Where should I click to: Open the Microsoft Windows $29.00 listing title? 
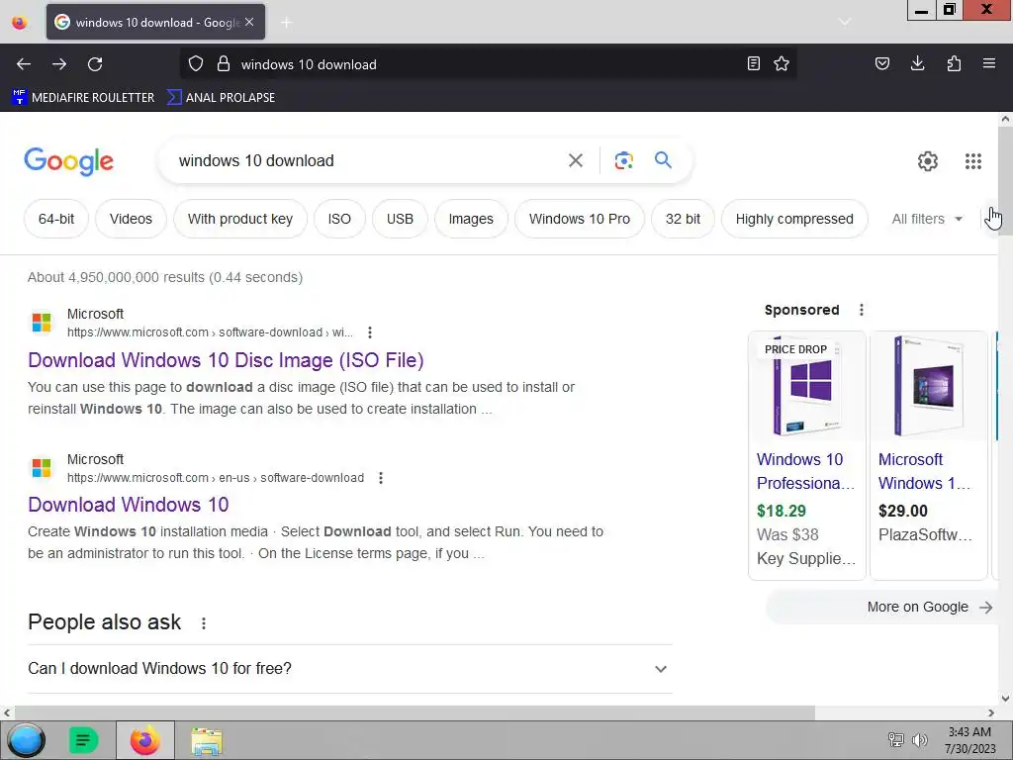(x=925, y=471)
